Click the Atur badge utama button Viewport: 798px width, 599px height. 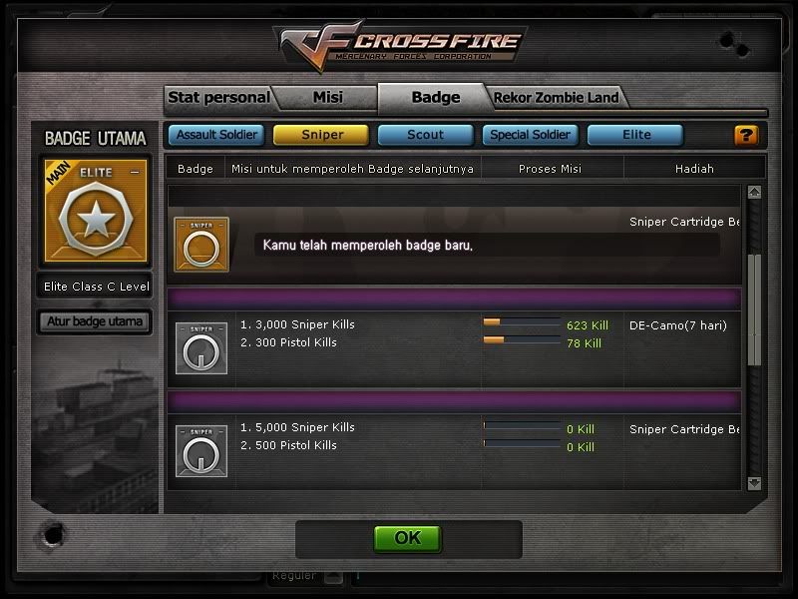pos(95,321)
